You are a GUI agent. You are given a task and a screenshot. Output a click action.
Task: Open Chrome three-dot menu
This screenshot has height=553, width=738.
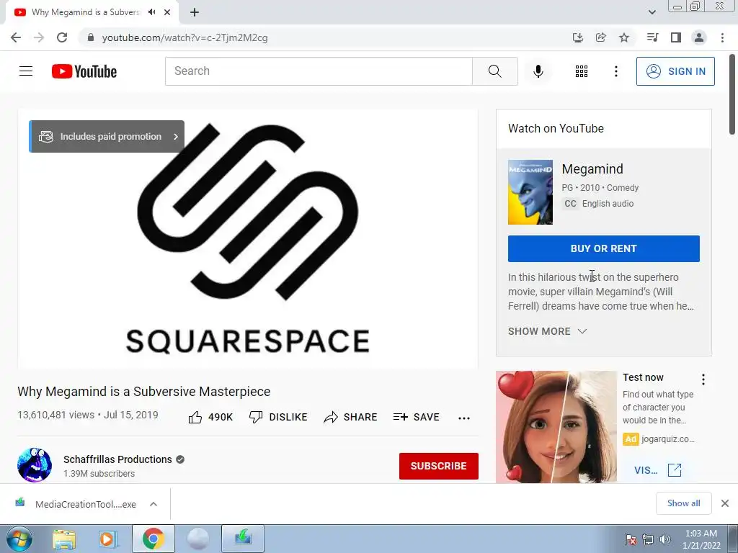coord(722,37)
